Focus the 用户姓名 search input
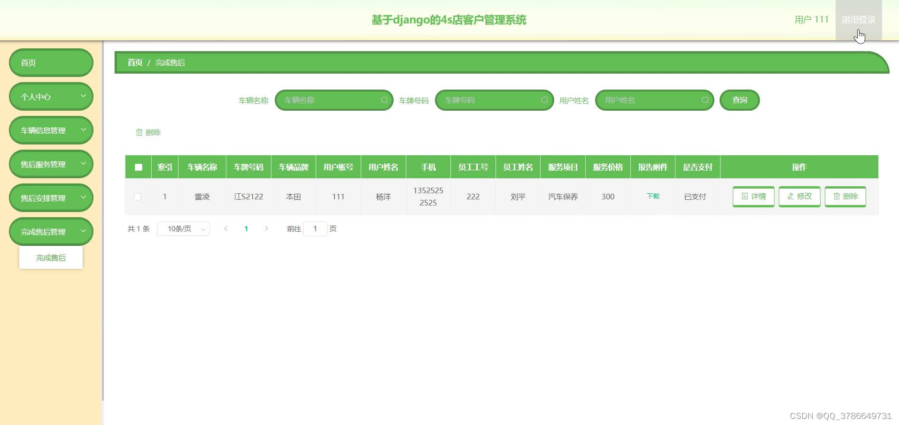The image size is (899, 425). click(654, 100)
